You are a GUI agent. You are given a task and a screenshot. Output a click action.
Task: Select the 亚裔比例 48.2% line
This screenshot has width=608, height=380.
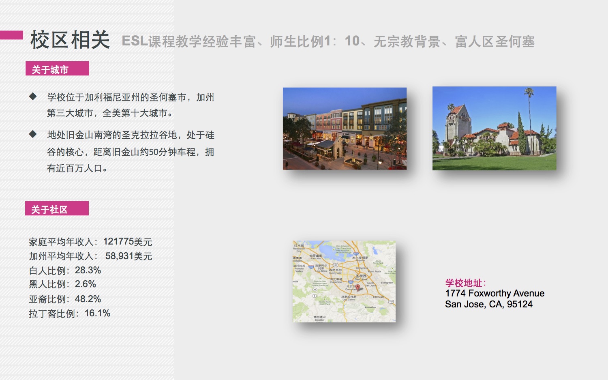click(x=65, y=299)
